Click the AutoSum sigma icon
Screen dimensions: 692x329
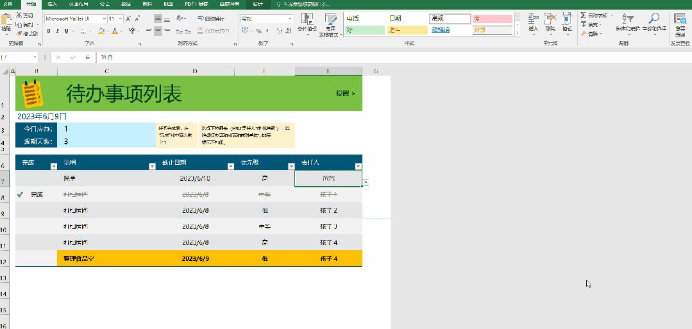pos(582,15)
